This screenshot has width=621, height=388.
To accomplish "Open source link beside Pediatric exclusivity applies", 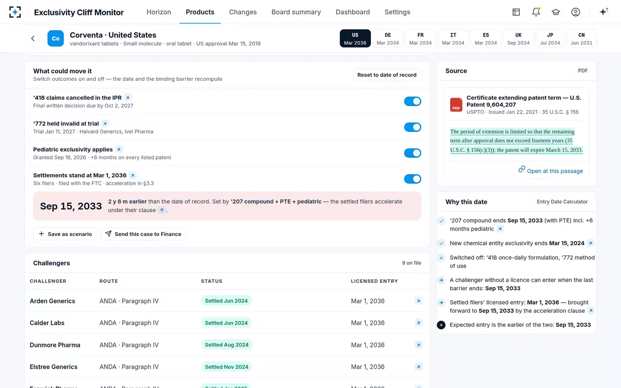I will [119, 150].
